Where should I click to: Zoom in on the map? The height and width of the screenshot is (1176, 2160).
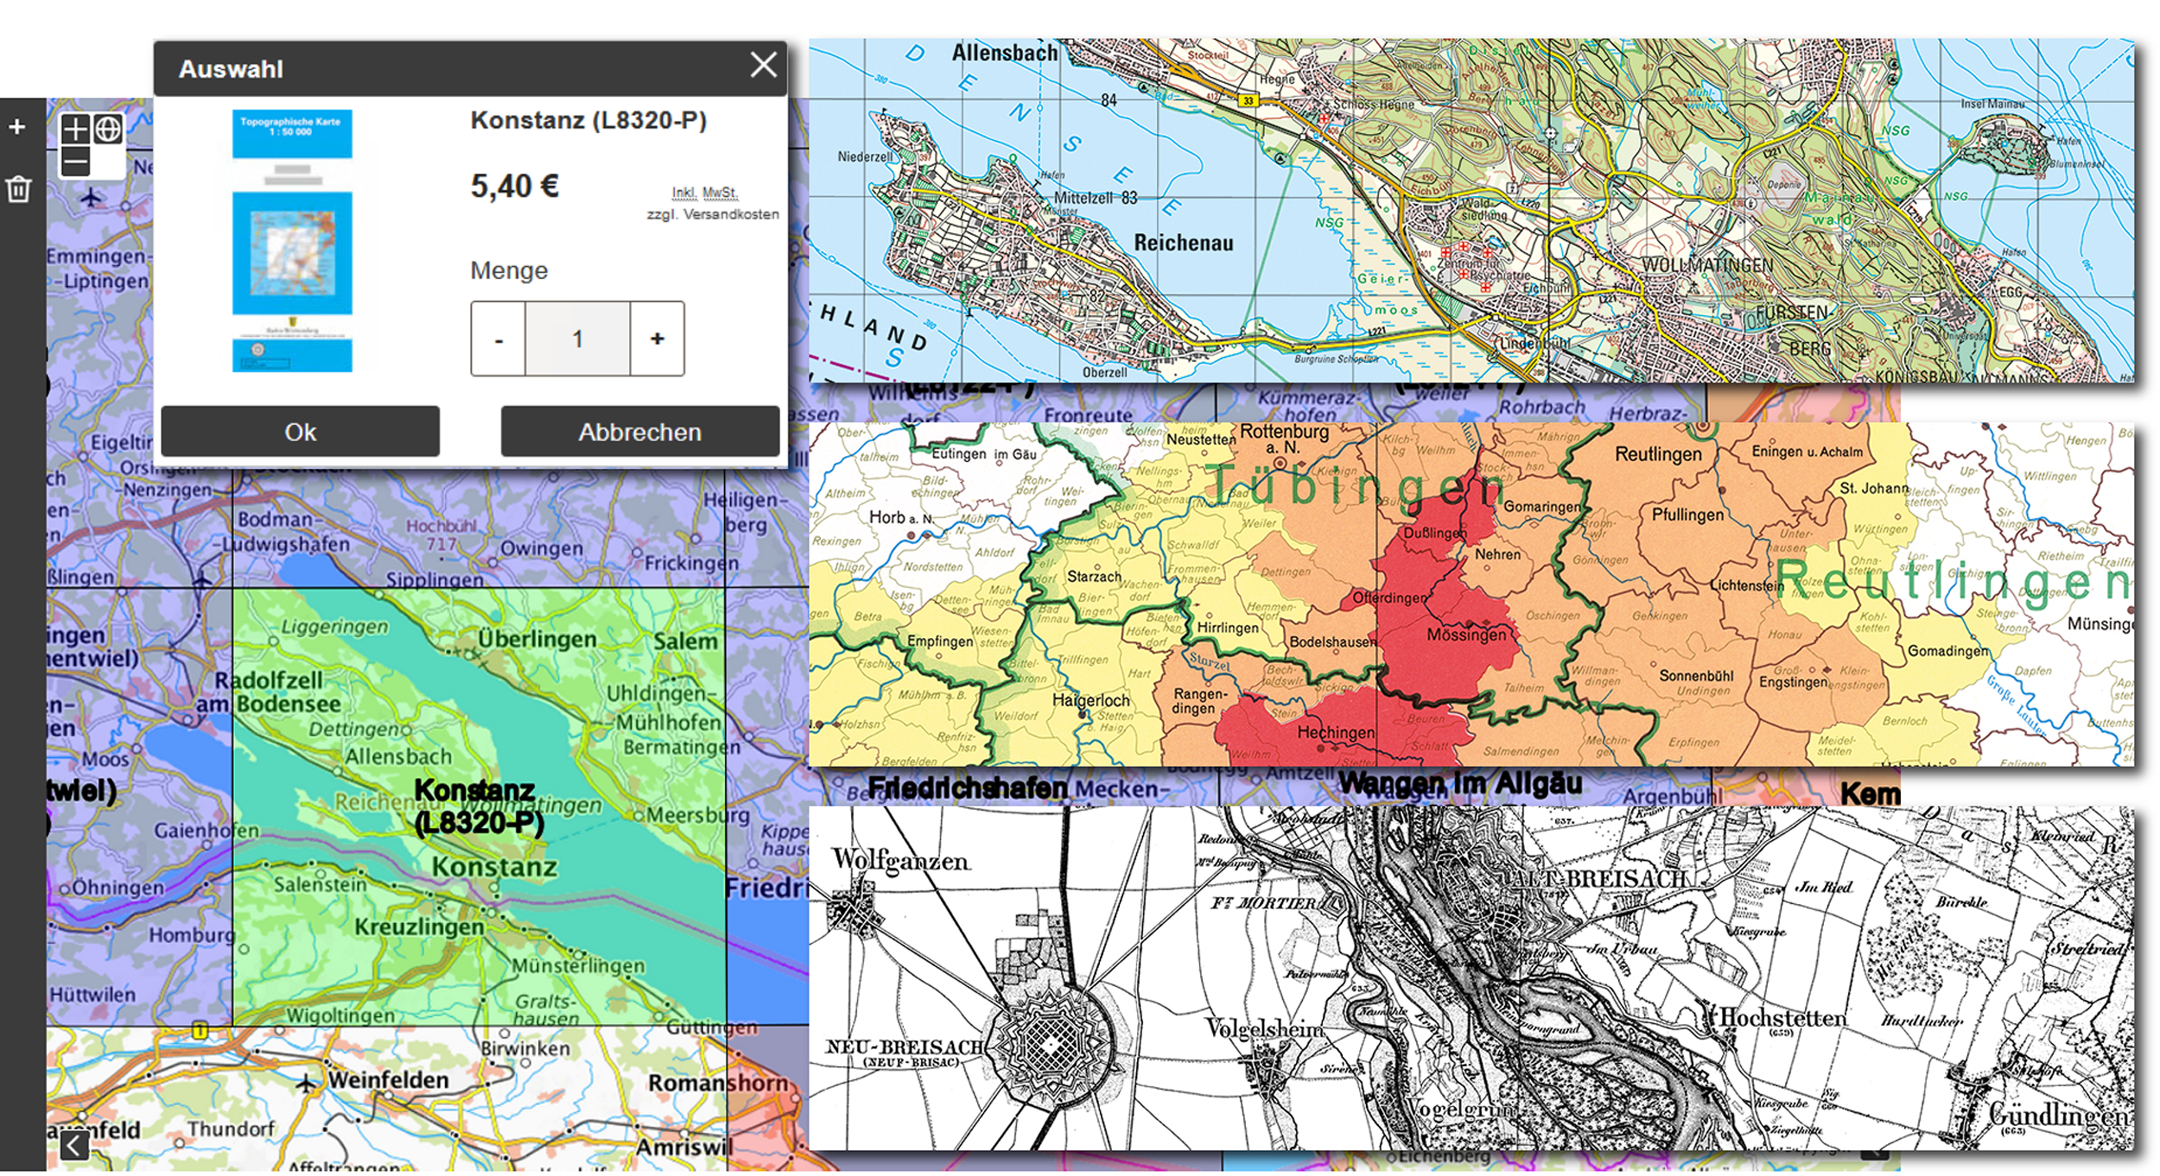75,130
